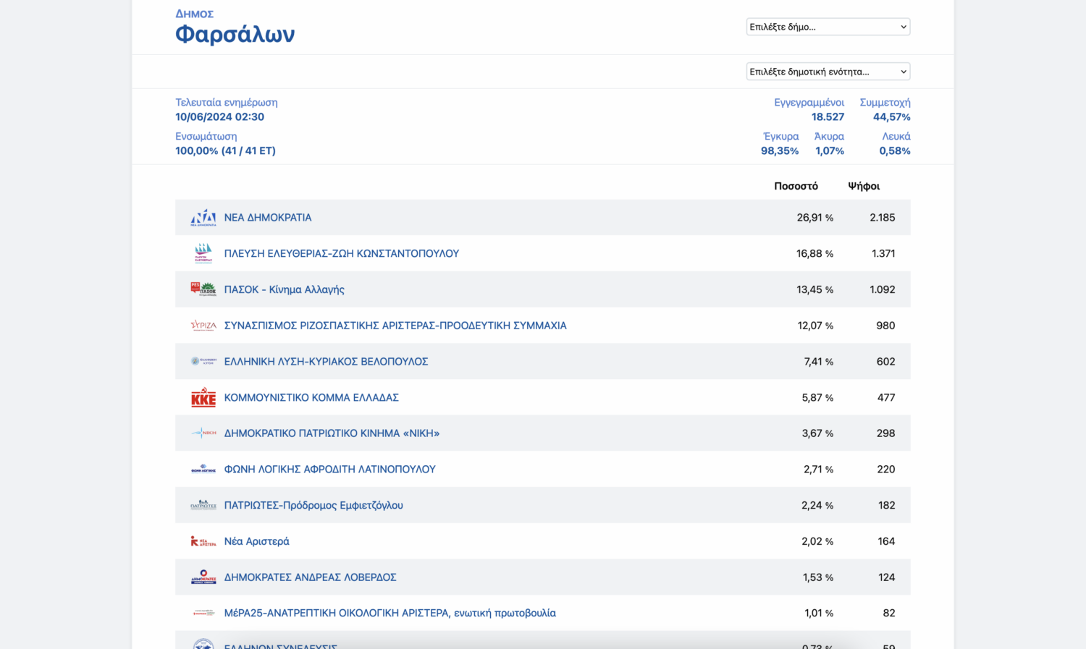1086x649 pixels.
Task: Open ΠΑΣΟΚ - Κίνημα Αλλαγής link
Action: (284, 289)
